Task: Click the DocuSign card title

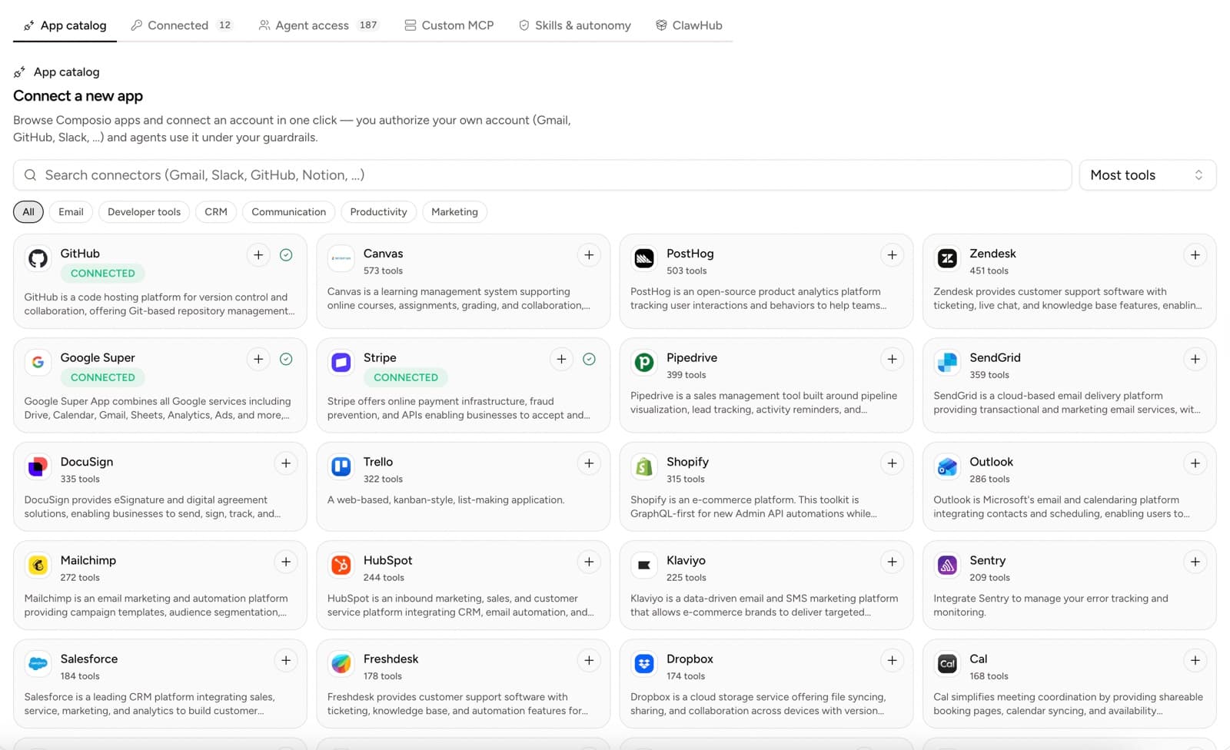Action: point(87,462)
